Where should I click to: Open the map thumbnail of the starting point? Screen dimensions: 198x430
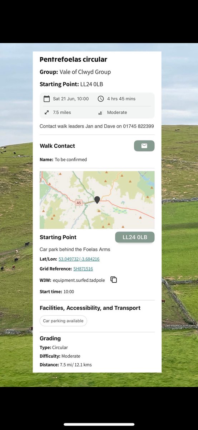97,200
